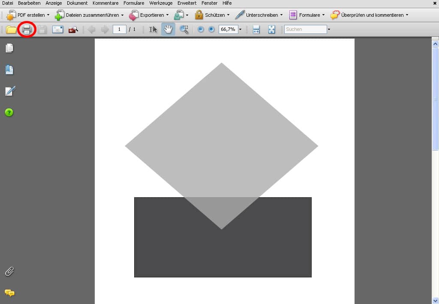
Task: Activate the Hand tool
Action: pos(168,29)
